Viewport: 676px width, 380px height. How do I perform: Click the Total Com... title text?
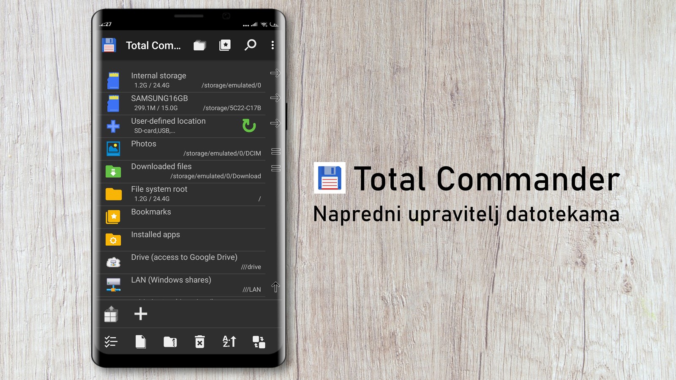tap(153, 46)
